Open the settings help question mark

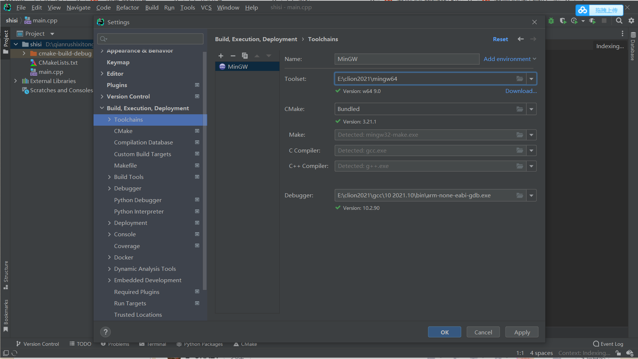pos(105,332)
